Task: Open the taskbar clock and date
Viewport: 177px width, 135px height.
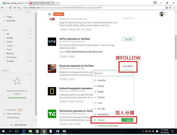Action: click(165, 131)
